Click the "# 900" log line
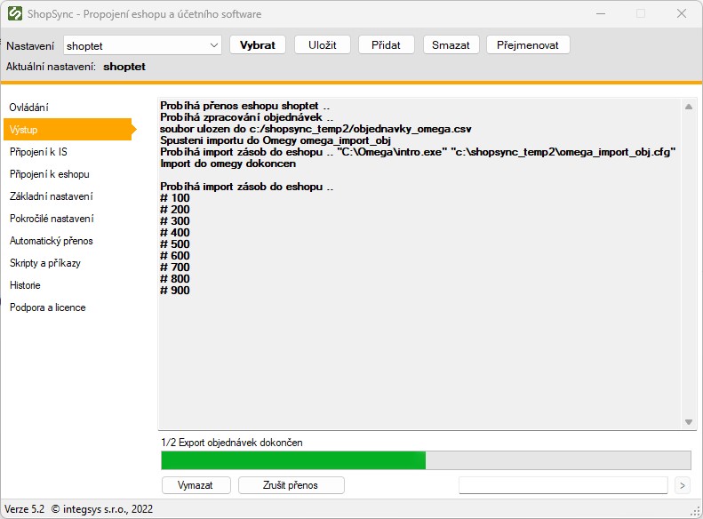Screen dimensions: 703x519 (x=175, y=291)
